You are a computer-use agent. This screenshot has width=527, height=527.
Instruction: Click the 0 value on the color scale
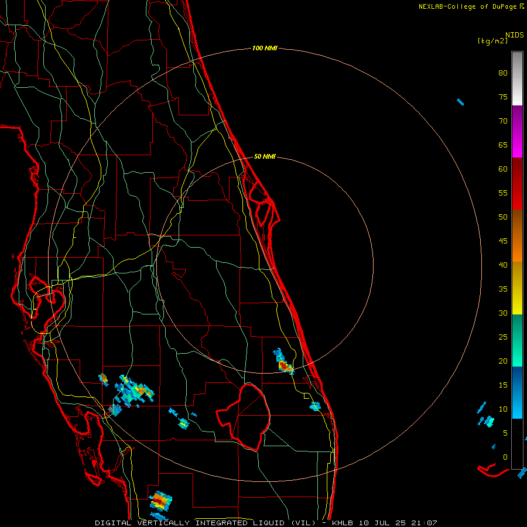tap(505, 457)
